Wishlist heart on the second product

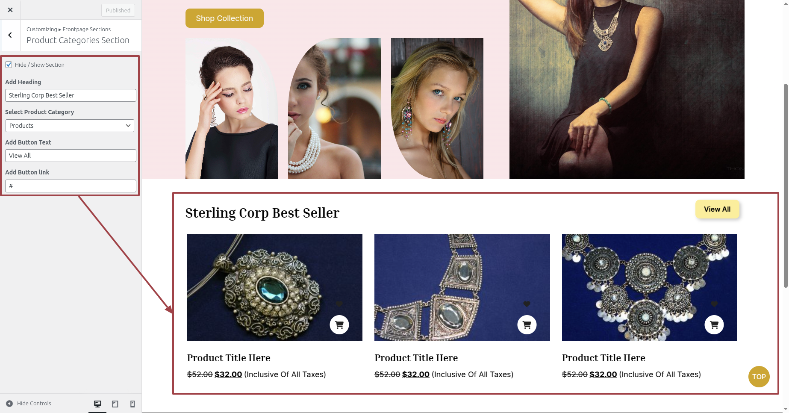click(x=527, y=304)
